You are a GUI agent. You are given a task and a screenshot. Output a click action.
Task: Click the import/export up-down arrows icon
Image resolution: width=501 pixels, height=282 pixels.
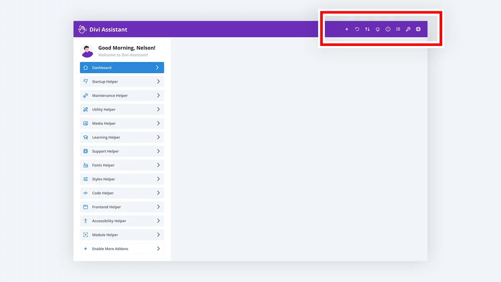pos(367,29)
